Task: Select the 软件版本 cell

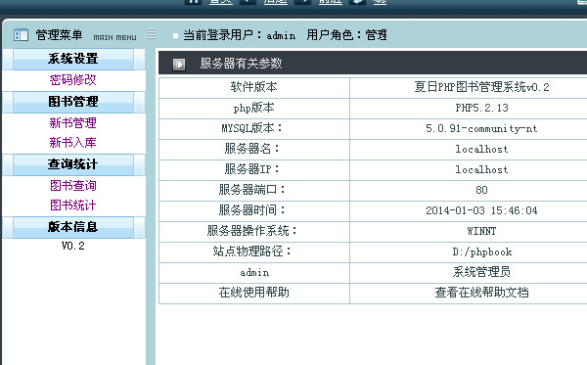Action: 254,88
